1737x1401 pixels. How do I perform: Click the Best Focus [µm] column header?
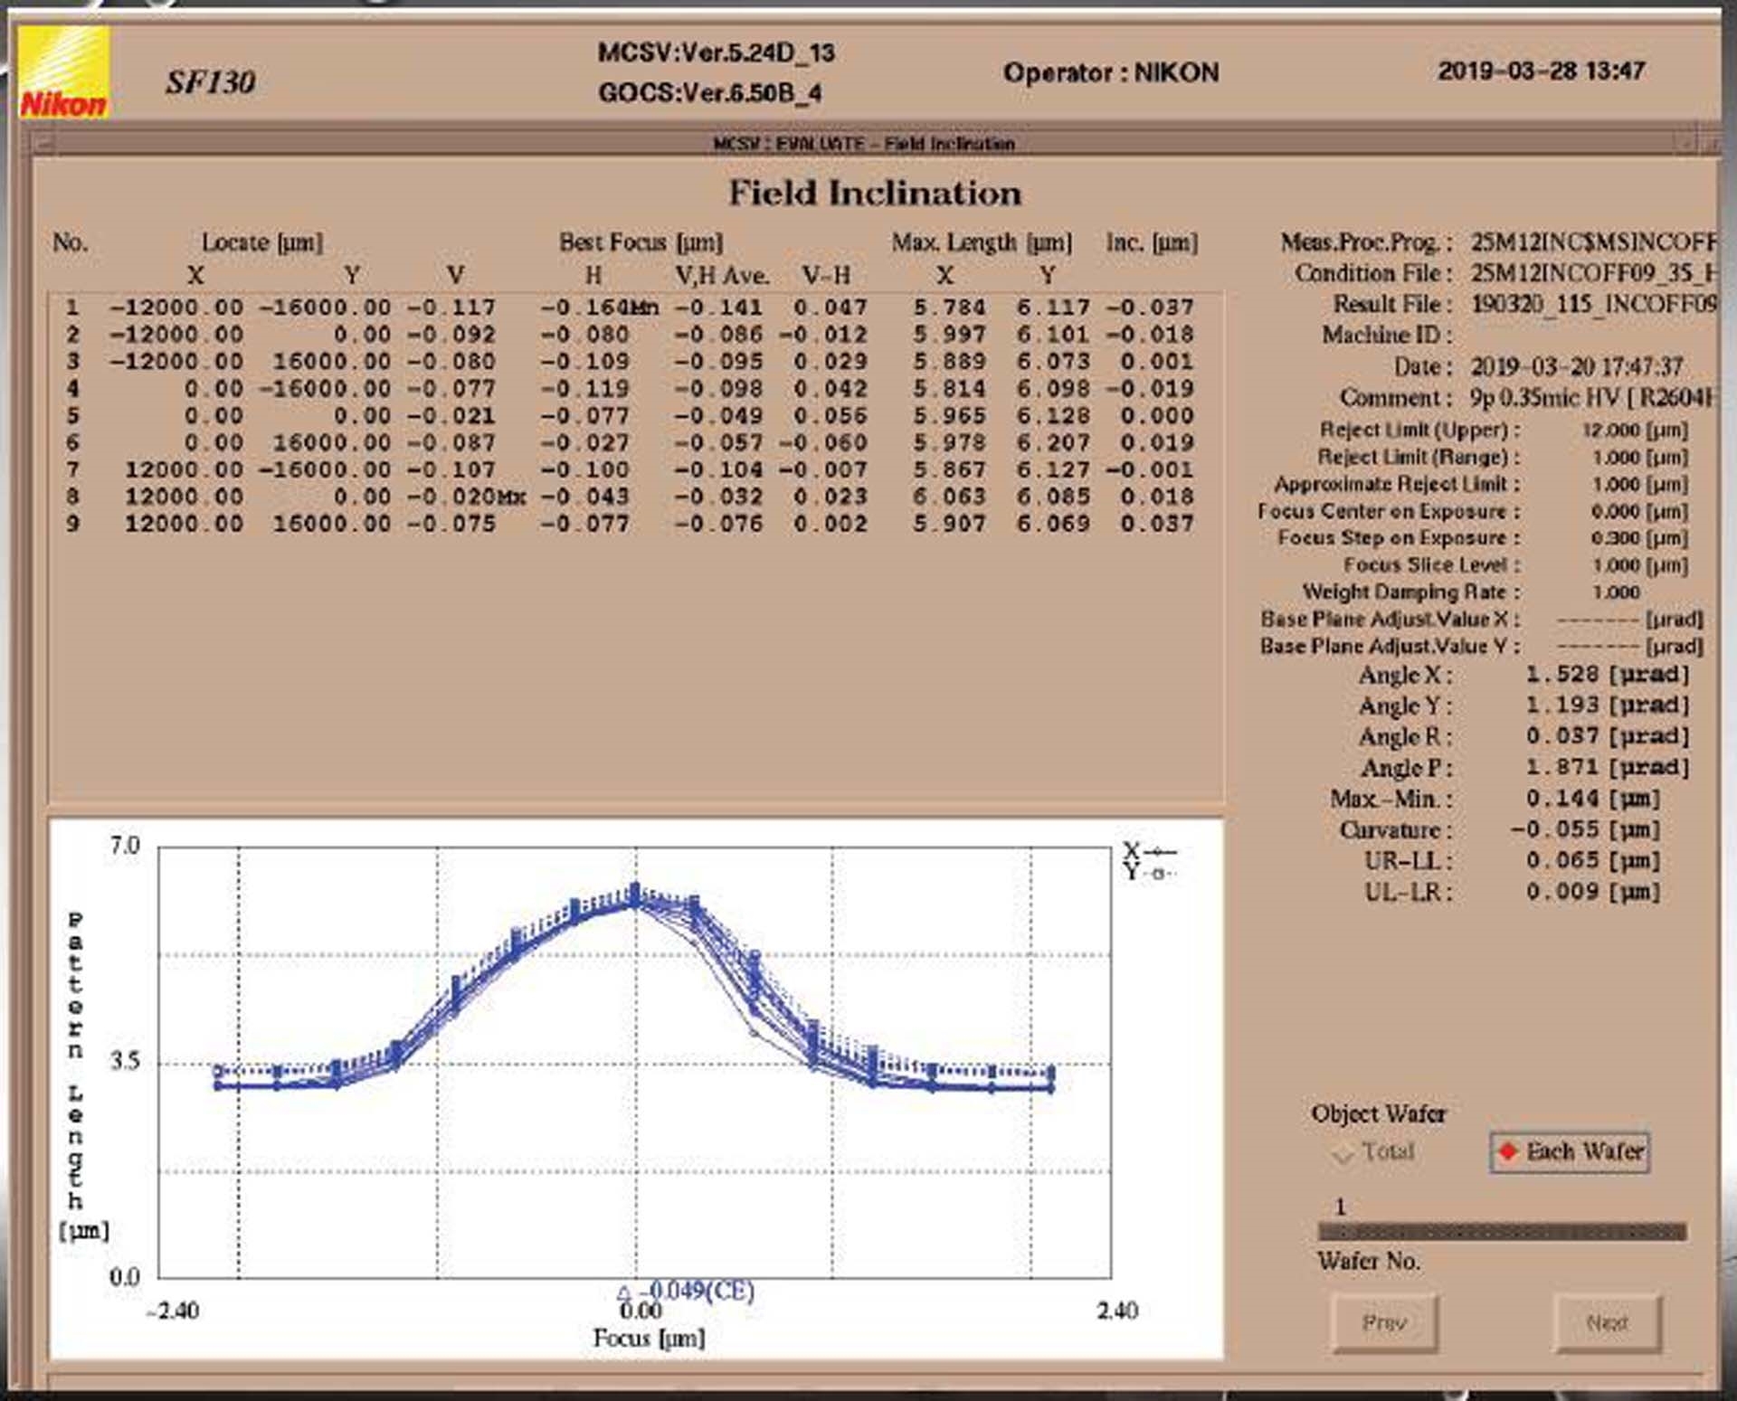tap(641, 243)
